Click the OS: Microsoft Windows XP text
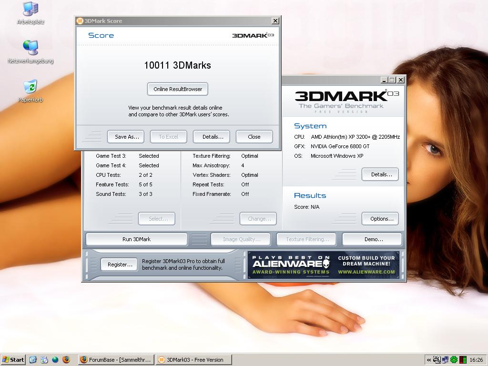Image resolution: width=488 pixels, height=366 pixels. (329, 156)
